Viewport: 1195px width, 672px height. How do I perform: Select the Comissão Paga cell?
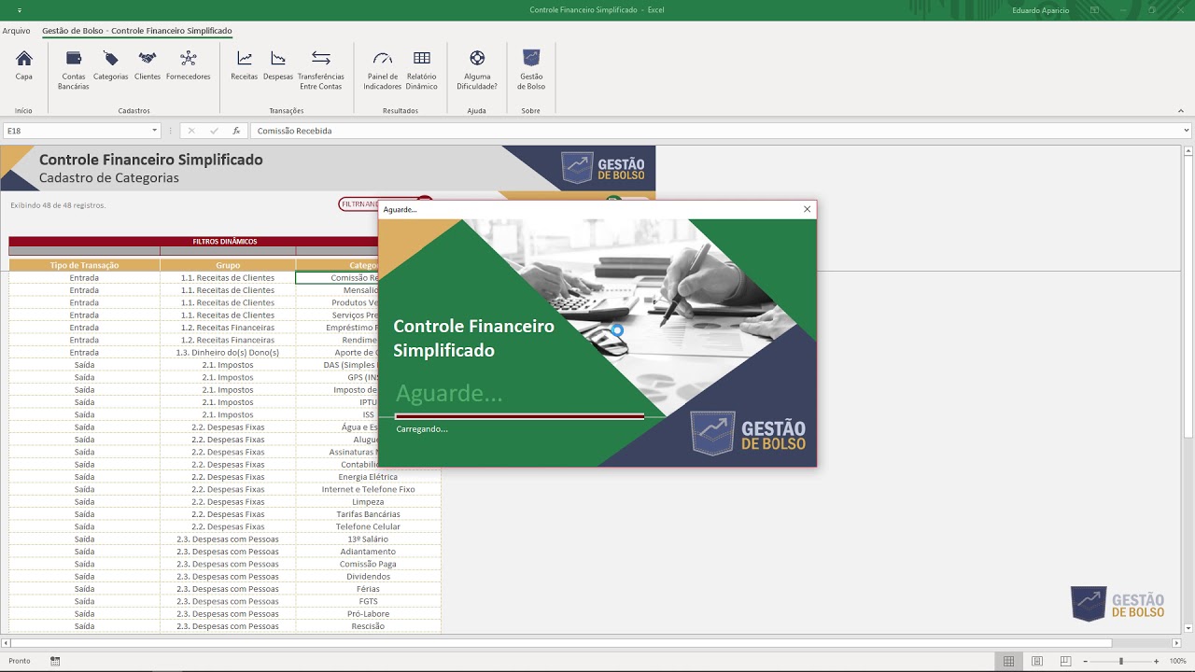point(368,564)
